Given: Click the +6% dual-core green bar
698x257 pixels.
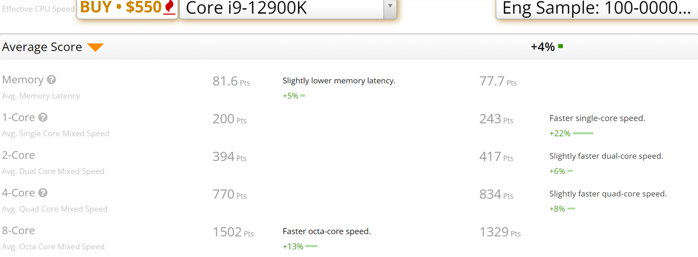Looking at the screenshot, I should [570, 171].
